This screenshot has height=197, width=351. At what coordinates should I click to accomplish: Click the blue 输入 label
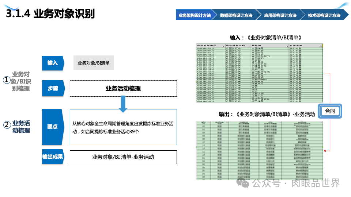[x=53, y=63]
